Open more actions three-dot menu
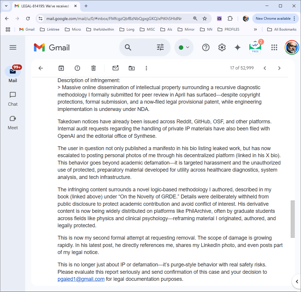 point(146,68)
